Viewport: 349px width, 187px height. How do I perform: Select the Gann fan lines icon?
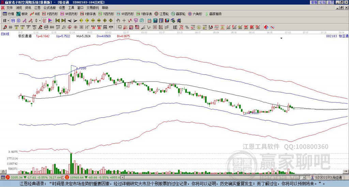(125, 27)
